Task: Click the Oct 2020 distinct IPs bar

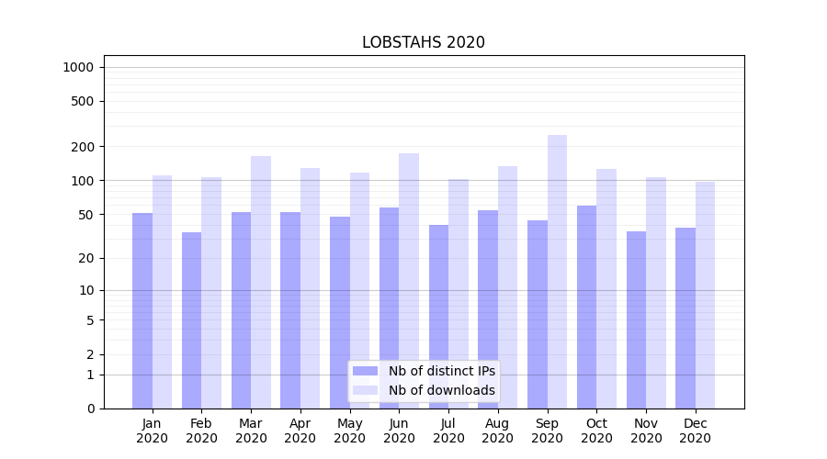Action: point(586,307)
